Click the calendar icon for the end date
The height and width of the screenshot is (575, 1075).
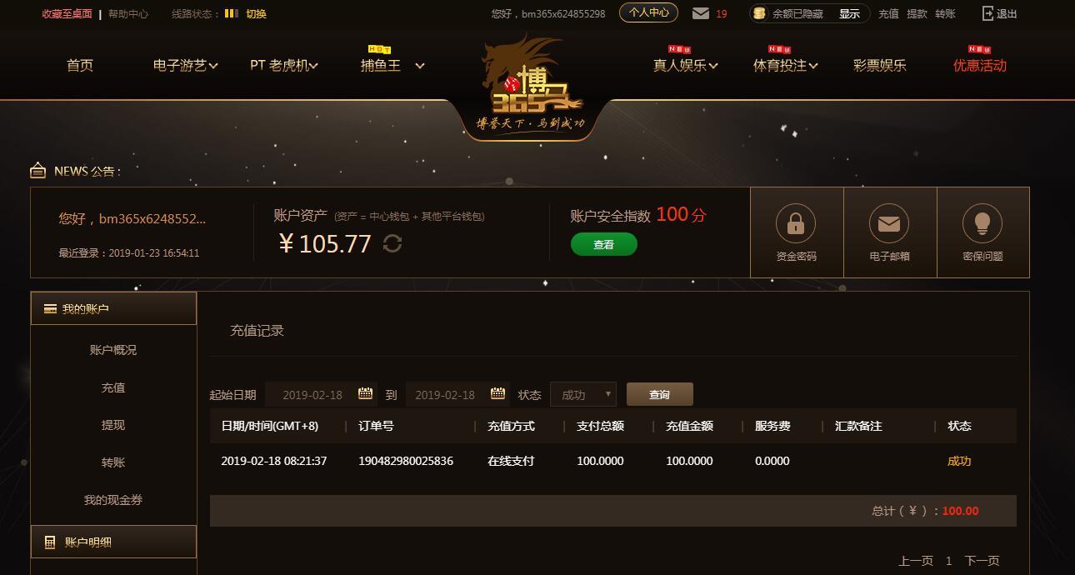pos(497,393)
